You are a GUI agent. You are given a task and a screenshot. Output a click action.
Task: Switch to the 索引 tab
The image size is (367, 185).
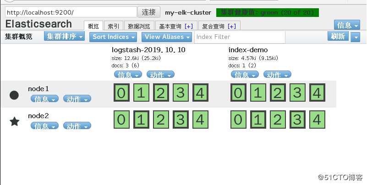pos(114,26)
